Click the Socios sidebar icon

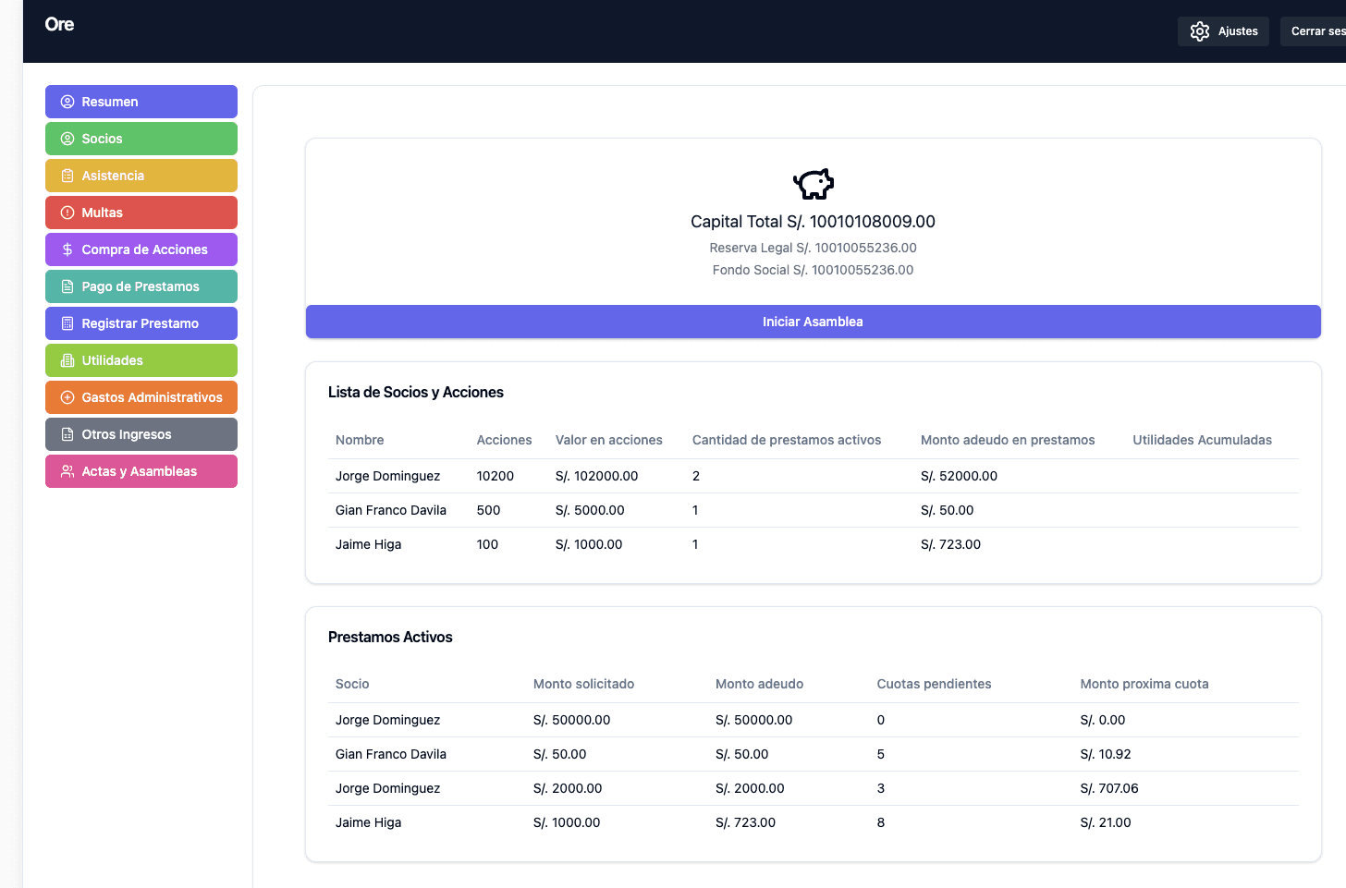coord(67,139)
